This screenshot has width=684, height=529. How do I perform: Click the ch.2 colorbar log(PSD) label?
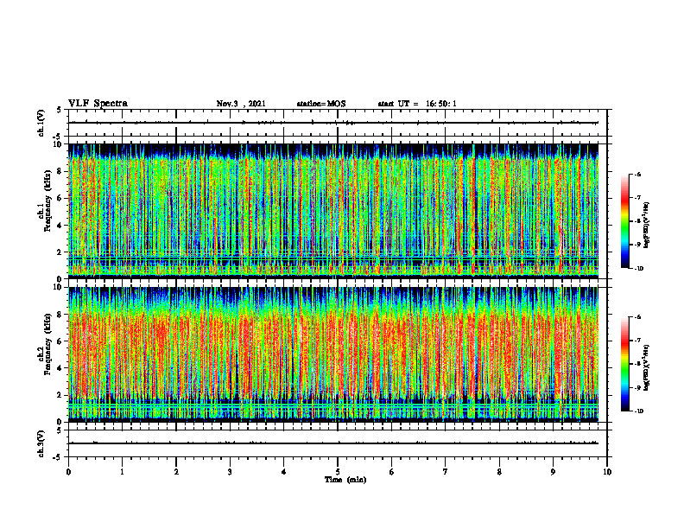(647, 367)
